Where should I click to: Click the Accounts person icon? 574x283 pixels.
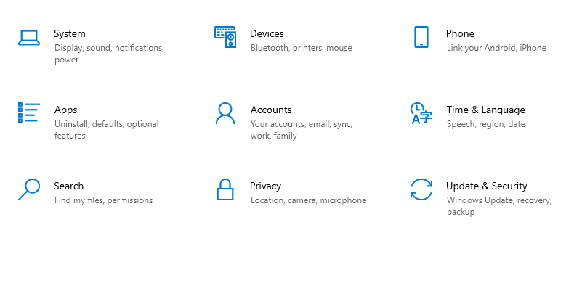(x=225, y=113)
